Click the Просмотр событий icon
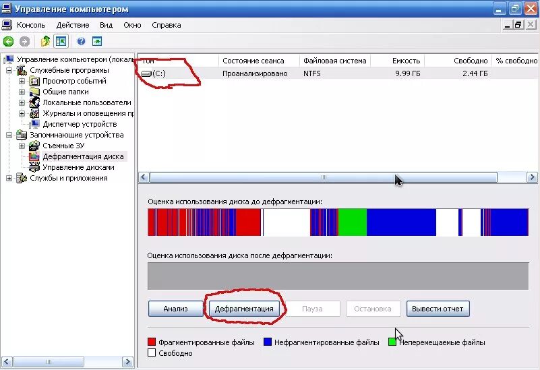 point(34,82)
